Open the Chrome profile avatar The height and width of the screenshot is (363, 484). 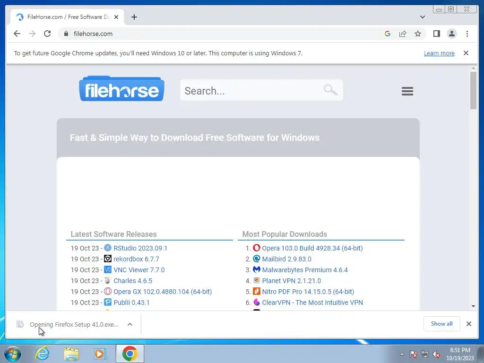(x=451, y=34)
